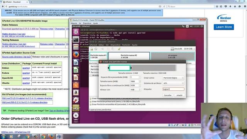This screenshot has width=247, height=139.
Task: Open VirtualBox from the Windows taskbar
Action: pos(59,136)
